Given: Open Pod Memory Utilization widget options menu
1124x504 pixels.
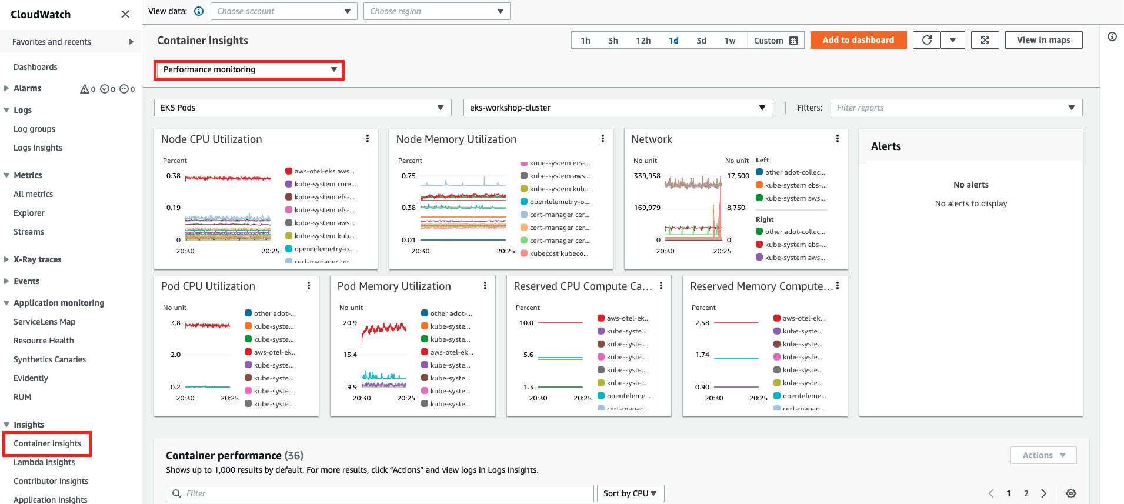Looking at the screenshot, I should (x=485, y=286).
